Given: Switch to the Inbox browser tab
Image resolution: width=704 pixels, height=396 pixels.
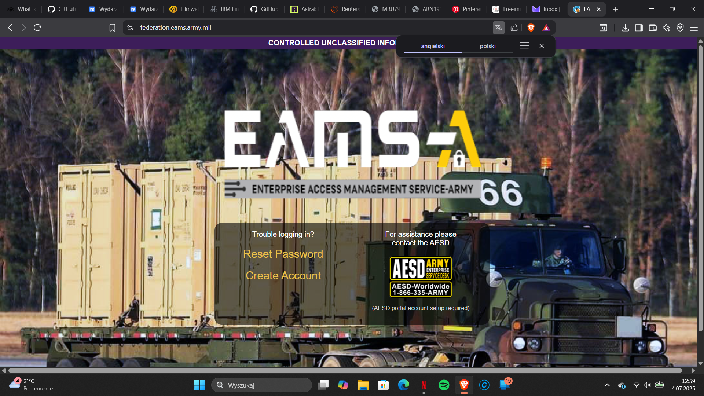Looking at the screenshot, I should (x=546, y=9).
